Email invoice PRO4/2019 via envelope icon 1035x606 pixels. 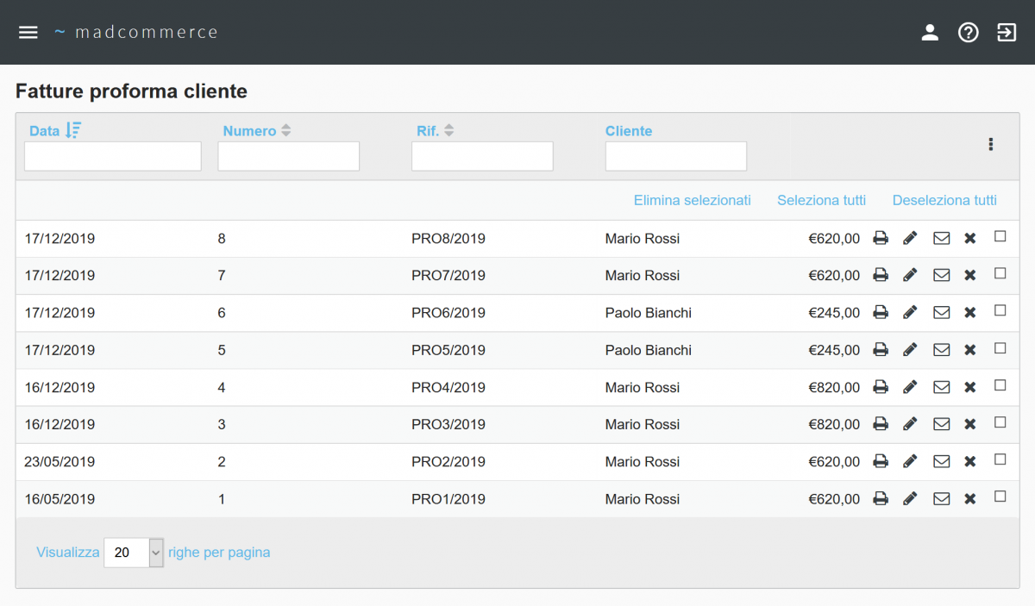point(942,387)
